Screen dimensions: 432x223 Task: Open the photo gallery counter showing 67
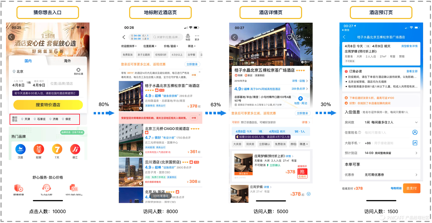(306, 62)
